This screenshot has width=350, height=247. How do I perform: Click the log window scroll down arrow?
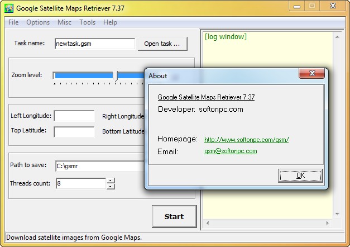click(337, 214)
